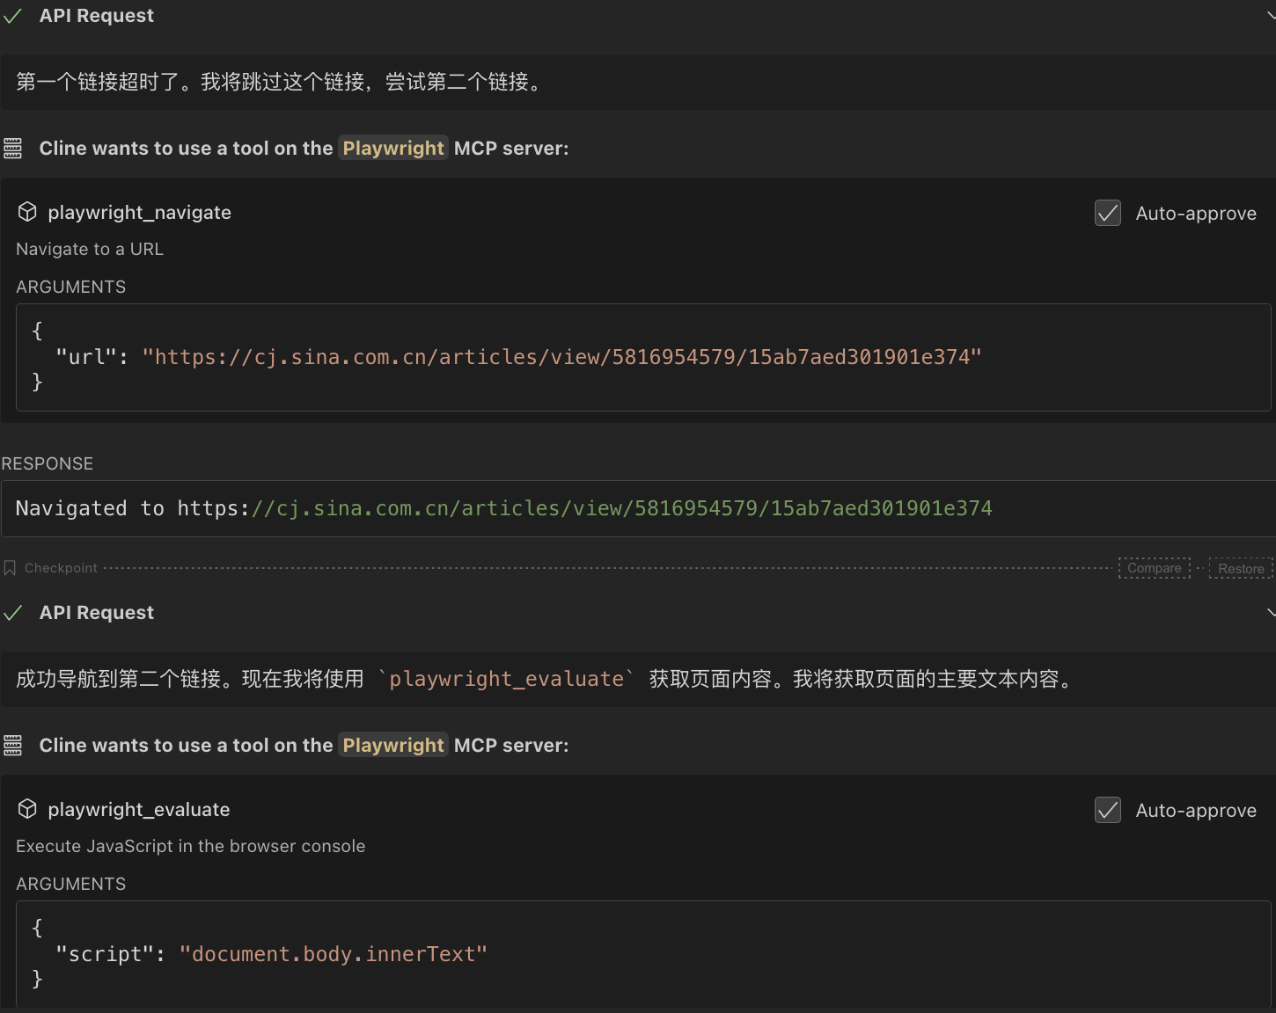Click the playwright_navigate tool name
1276x1013 pixels.
139,213
